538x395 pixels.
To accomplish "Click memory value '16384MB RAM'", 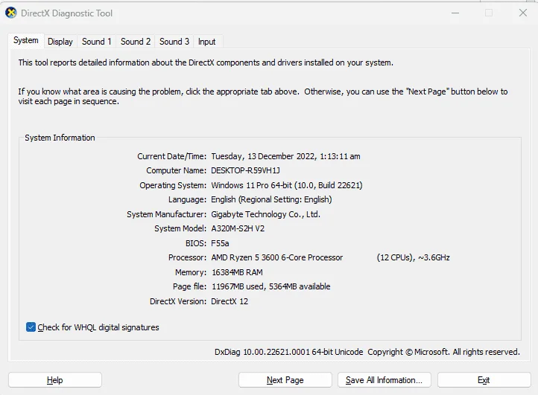I will [x=237, y=272].
